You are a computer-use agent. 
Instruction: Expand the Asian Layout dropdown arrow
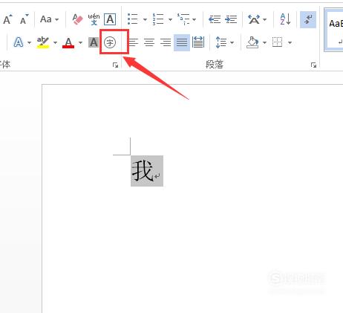pos(265,19)
